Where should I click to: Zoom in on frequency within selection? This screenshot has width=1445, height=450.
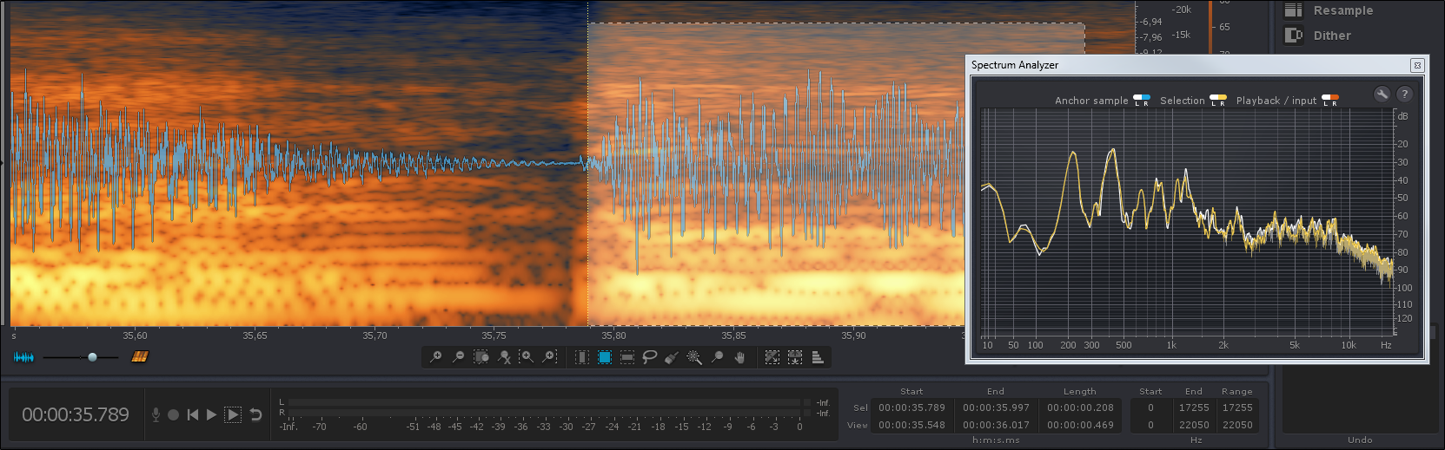pos(527,357)
